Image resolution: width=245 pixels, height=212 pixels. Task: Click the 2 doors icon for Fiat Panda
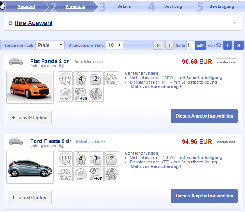(96, 79)
